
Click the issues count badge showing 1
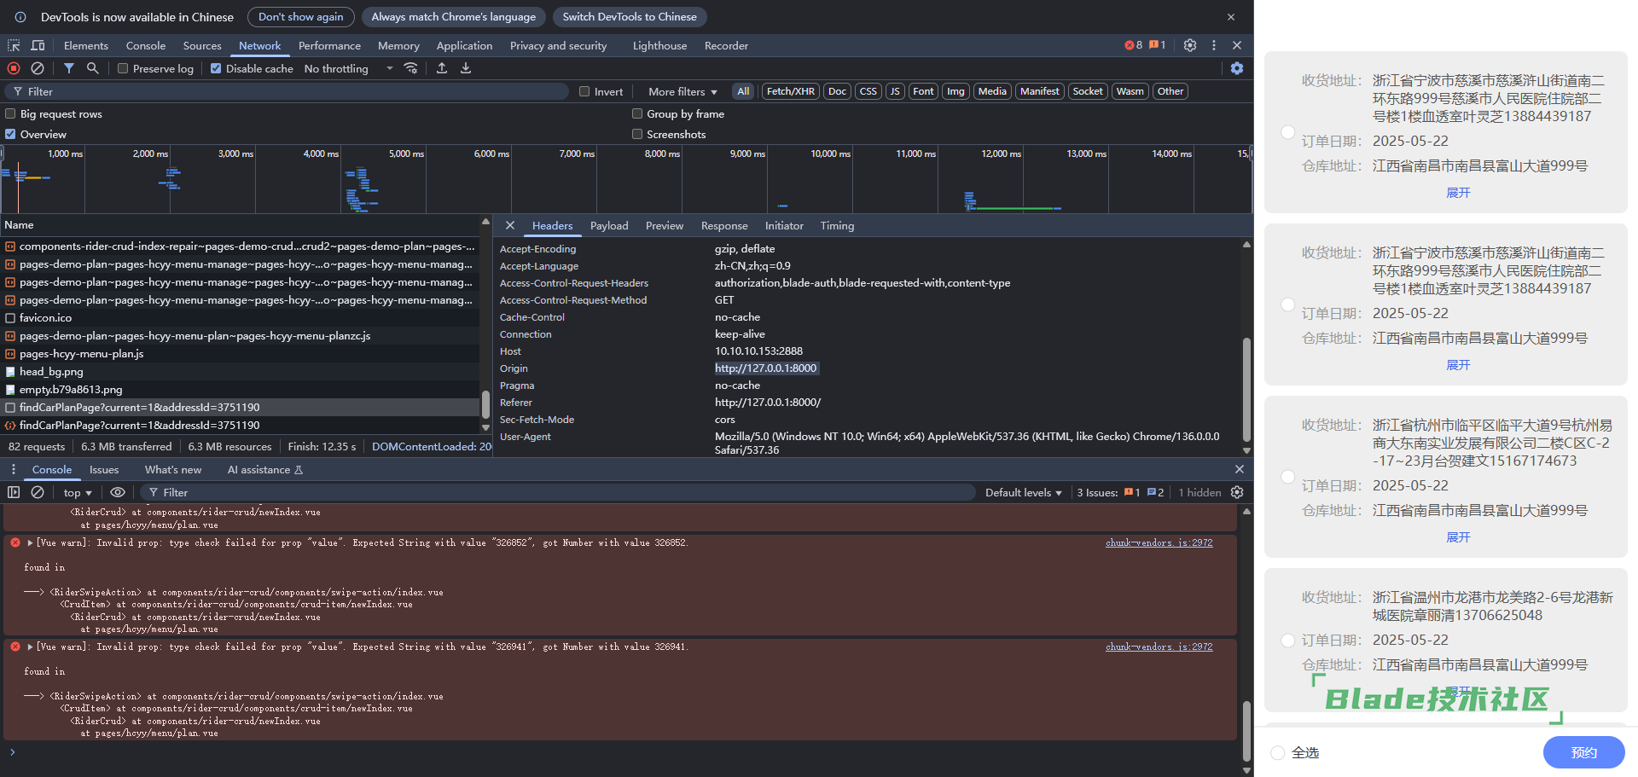[1158, 45]
